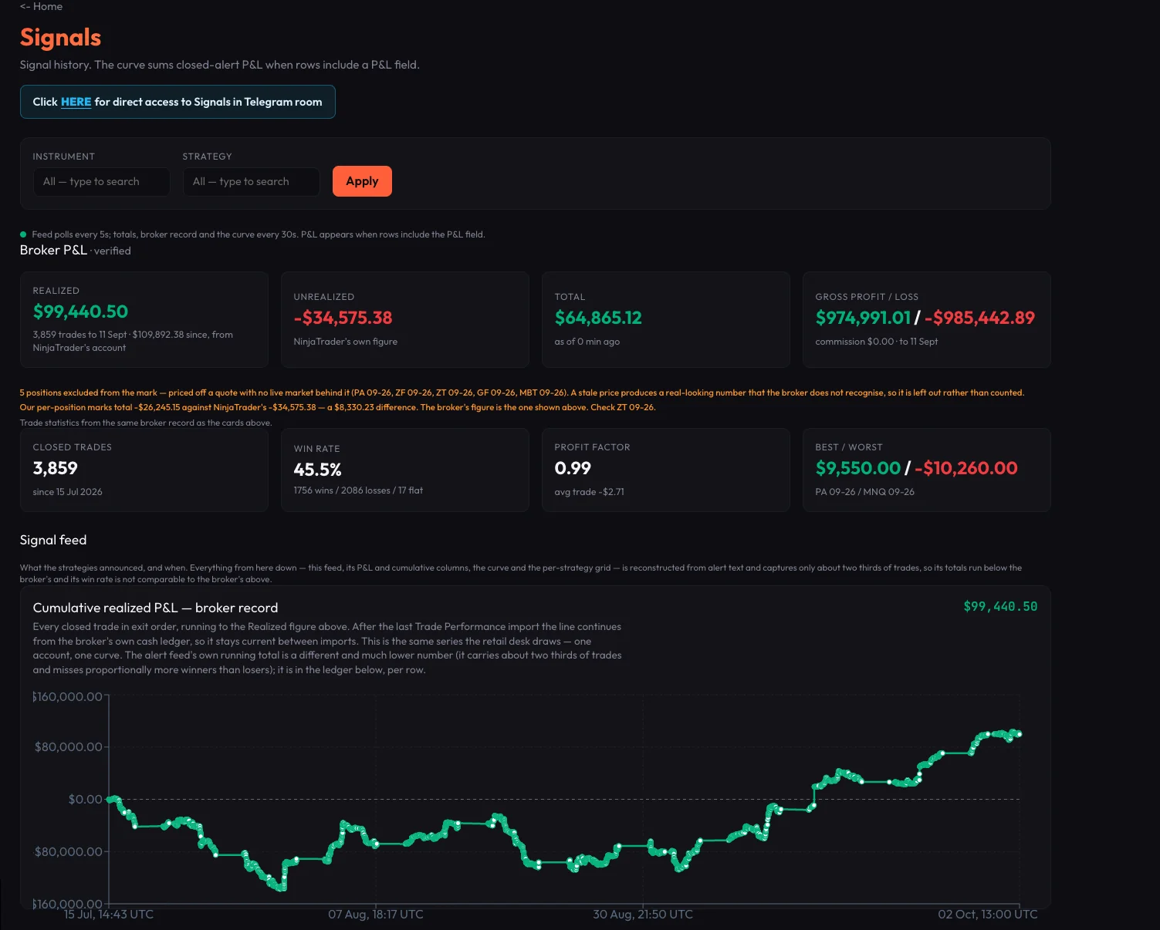Click the UNREALIZED card label
Image resolution: width=1160 pixels, height=930 pixels.
click(x=324, y=297)
